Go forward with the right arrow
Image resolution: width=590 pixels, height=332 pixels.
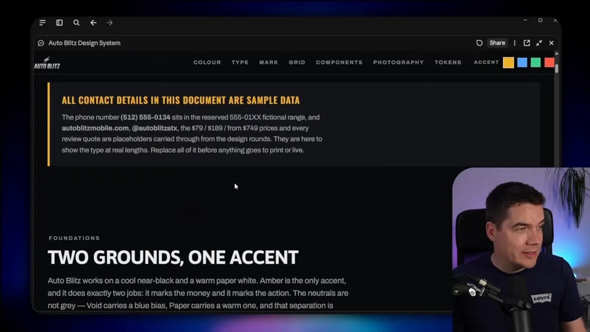[109, 23]
